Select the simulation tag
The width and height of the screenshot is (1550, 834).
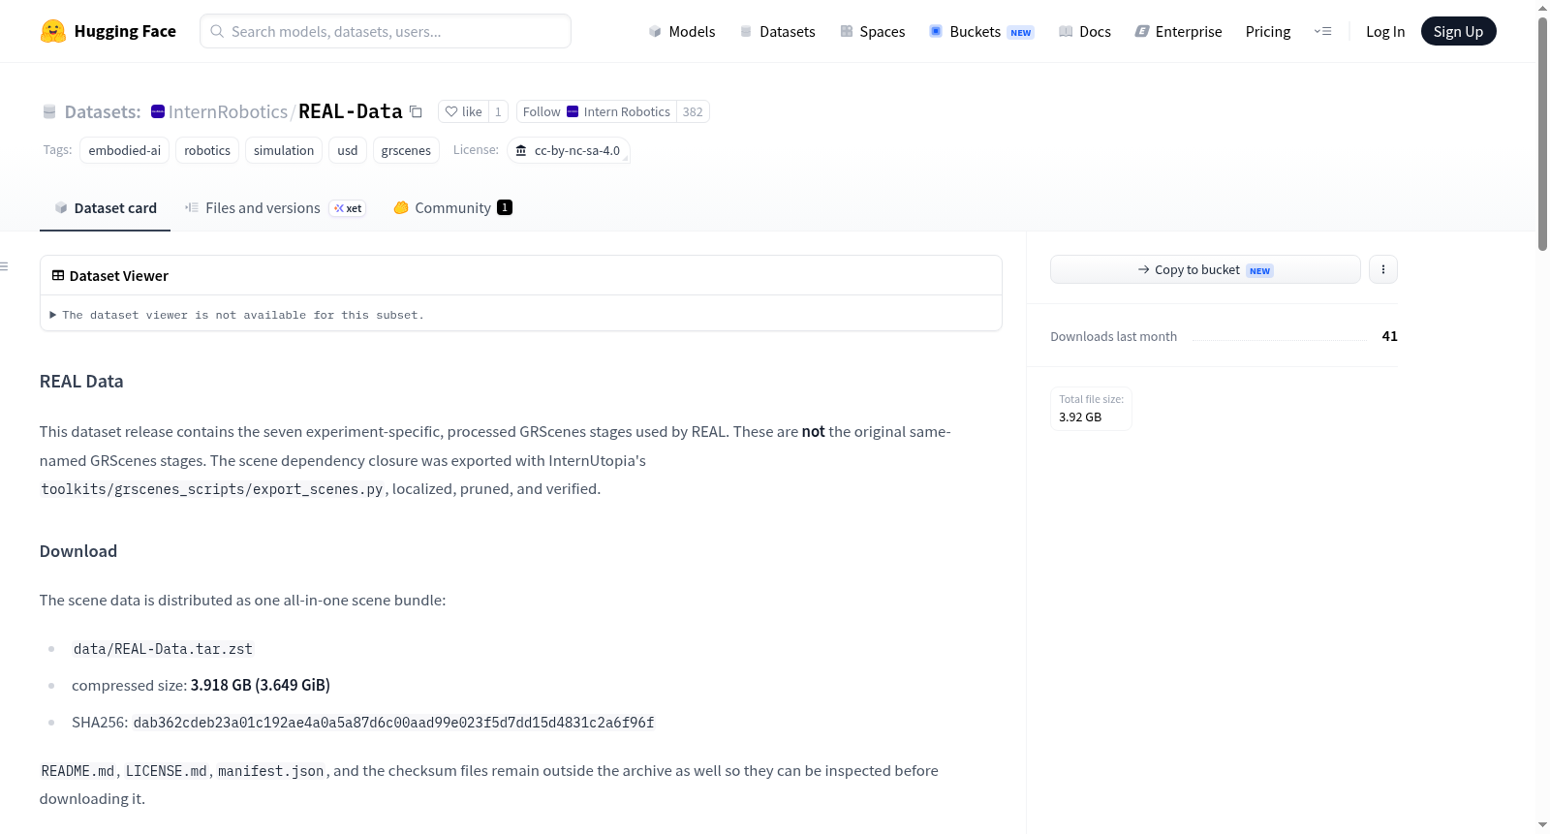pos(284,150)
